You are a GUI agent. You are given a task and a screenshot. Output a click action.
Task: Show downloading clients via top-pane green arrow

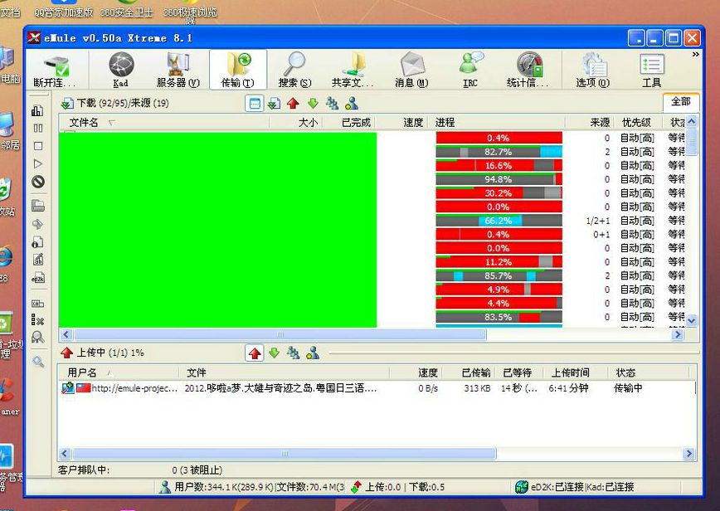[313, 104]
